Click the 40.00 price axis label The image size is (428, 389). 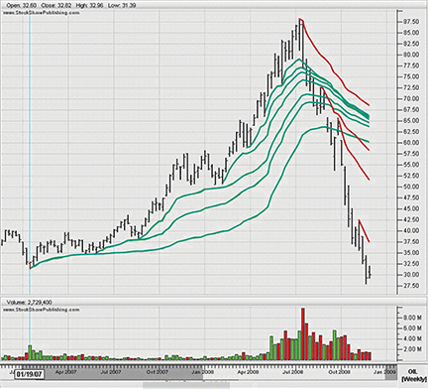pyautogui.click(x=411, y=230)
